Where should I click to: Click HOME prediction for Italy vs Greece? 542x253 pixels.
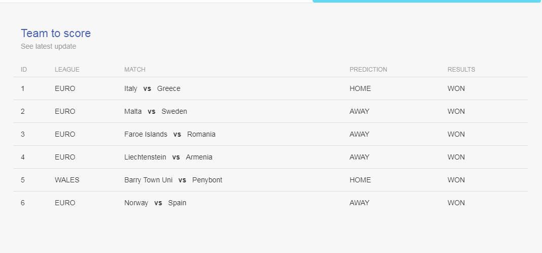[x=360, y=88]
